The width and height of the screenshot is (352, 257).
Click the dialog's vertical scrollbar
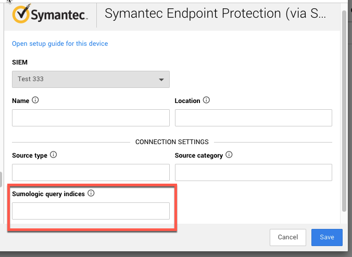pyautogui.click(x=344, y=111)
